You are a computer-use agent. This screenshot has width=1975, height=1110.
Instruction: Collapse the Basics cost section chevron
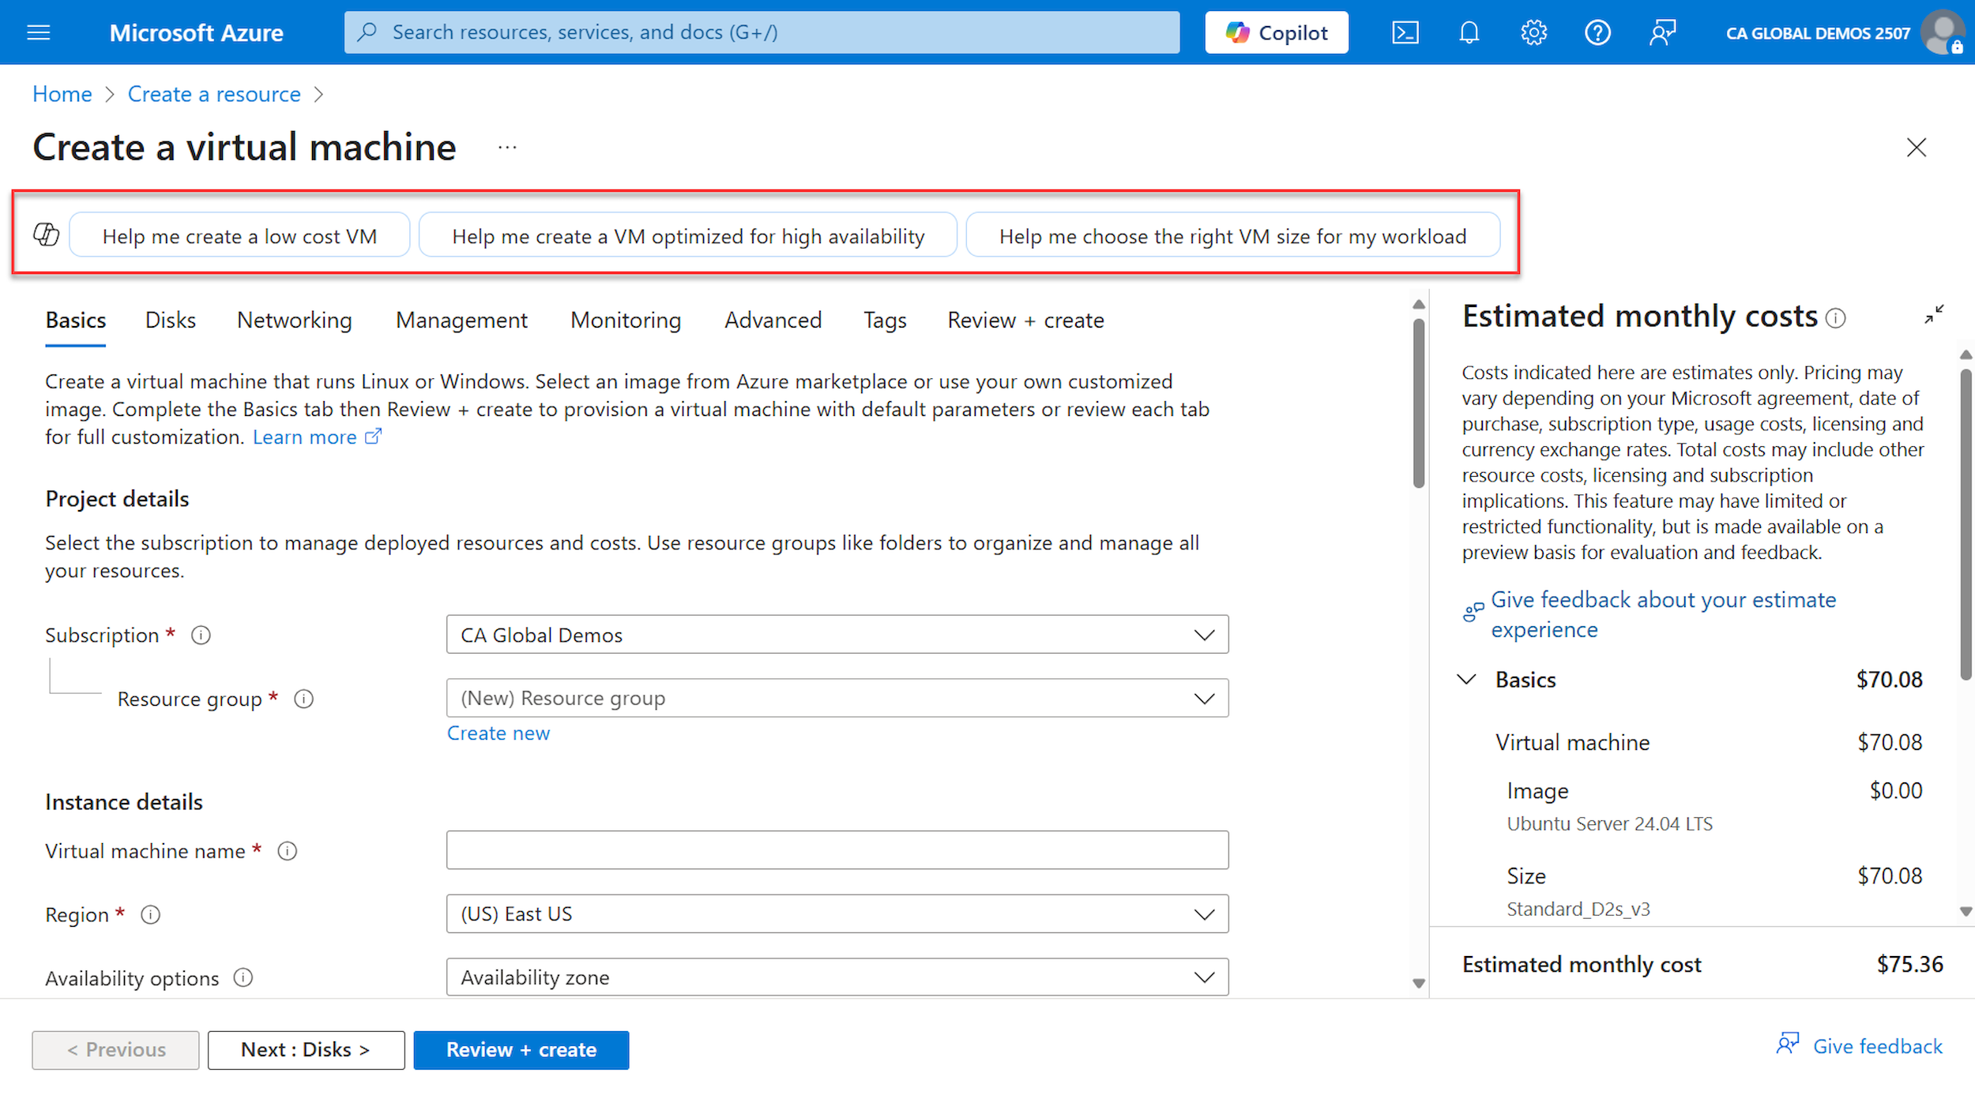point(1467,680)
